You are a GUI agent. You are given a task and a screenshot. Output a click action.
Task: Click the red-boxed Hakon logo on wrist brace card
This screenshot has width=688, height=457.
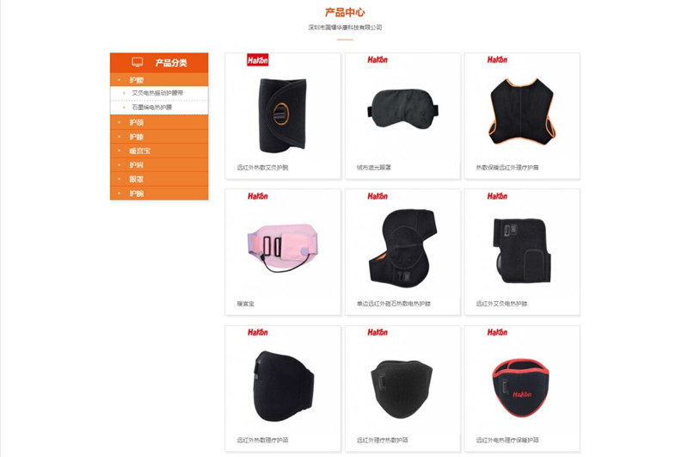(x=257, y=60)
